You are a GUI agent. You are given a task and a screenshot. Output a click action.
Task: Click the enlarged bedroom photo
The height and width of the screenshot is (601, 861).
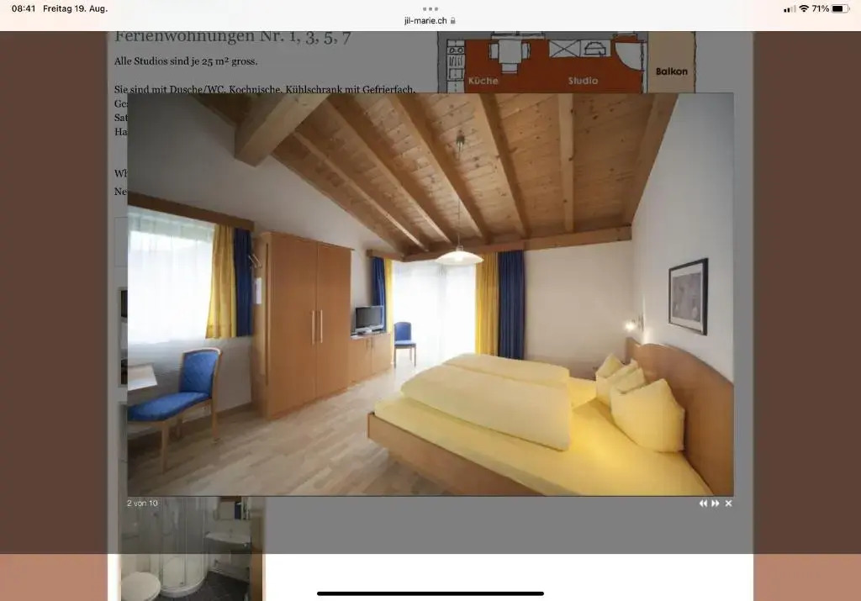[x=430, y=294]
